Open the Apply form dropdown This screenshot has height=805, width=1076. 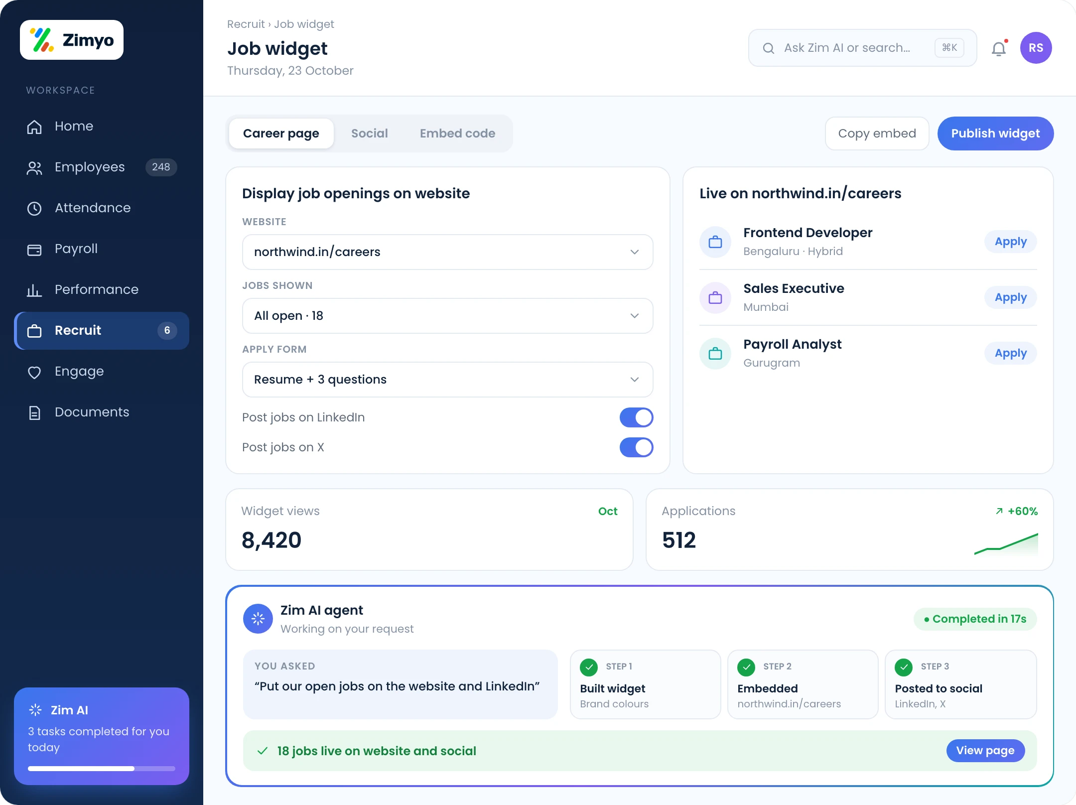(447, 380)
